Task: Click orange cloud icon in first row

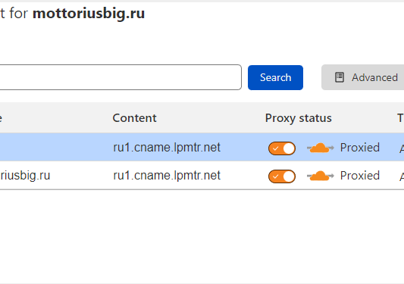Action: [x=320, y=148]
